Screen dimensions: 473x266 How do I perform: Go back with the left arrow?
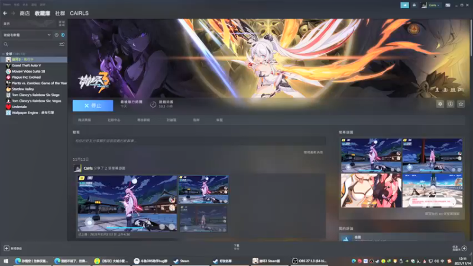[x=5, y=13]
